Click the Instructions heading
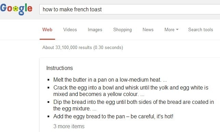 (60, 68)
